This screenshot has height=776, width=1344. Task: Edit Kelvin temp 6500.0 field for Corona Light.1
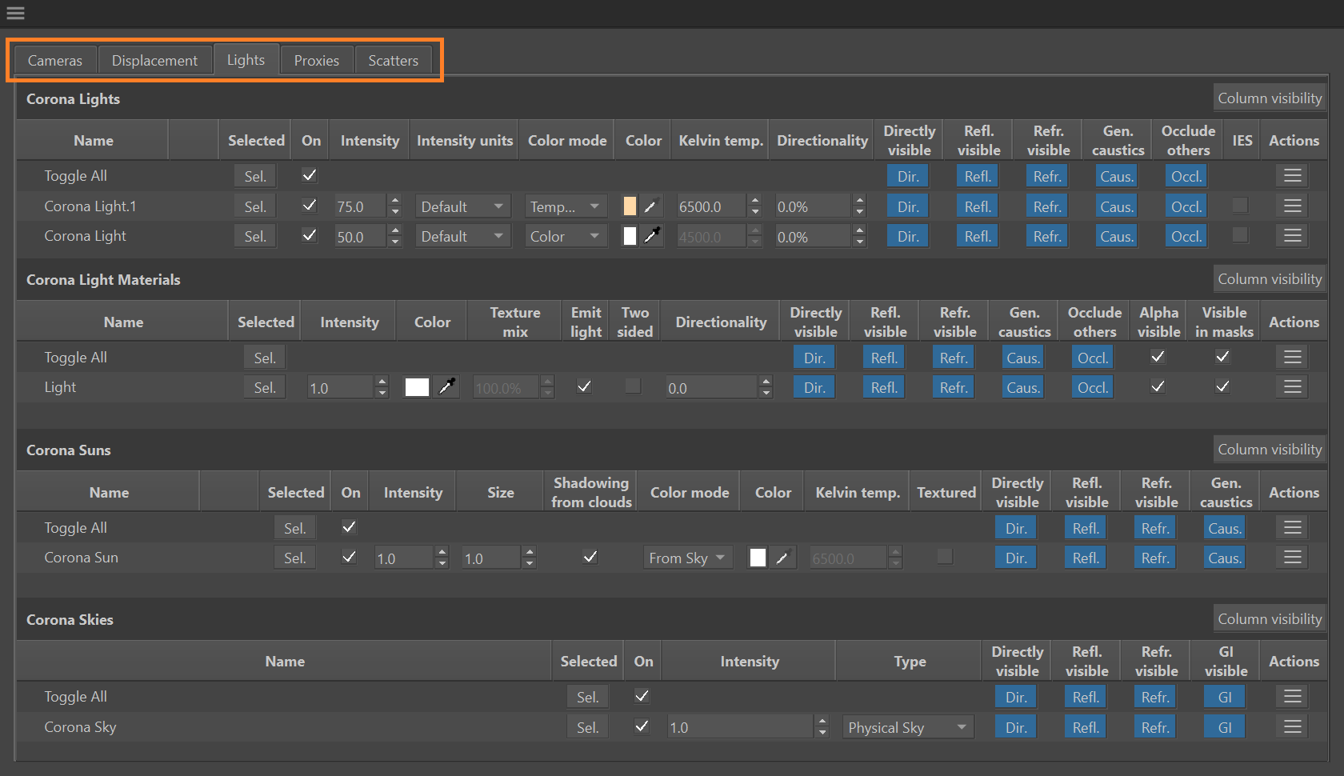(x=711, y=206)
